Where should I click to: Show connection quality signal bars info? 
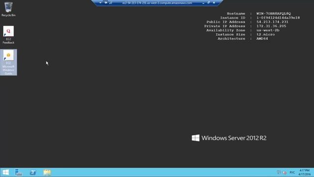[x=110, y=3]
